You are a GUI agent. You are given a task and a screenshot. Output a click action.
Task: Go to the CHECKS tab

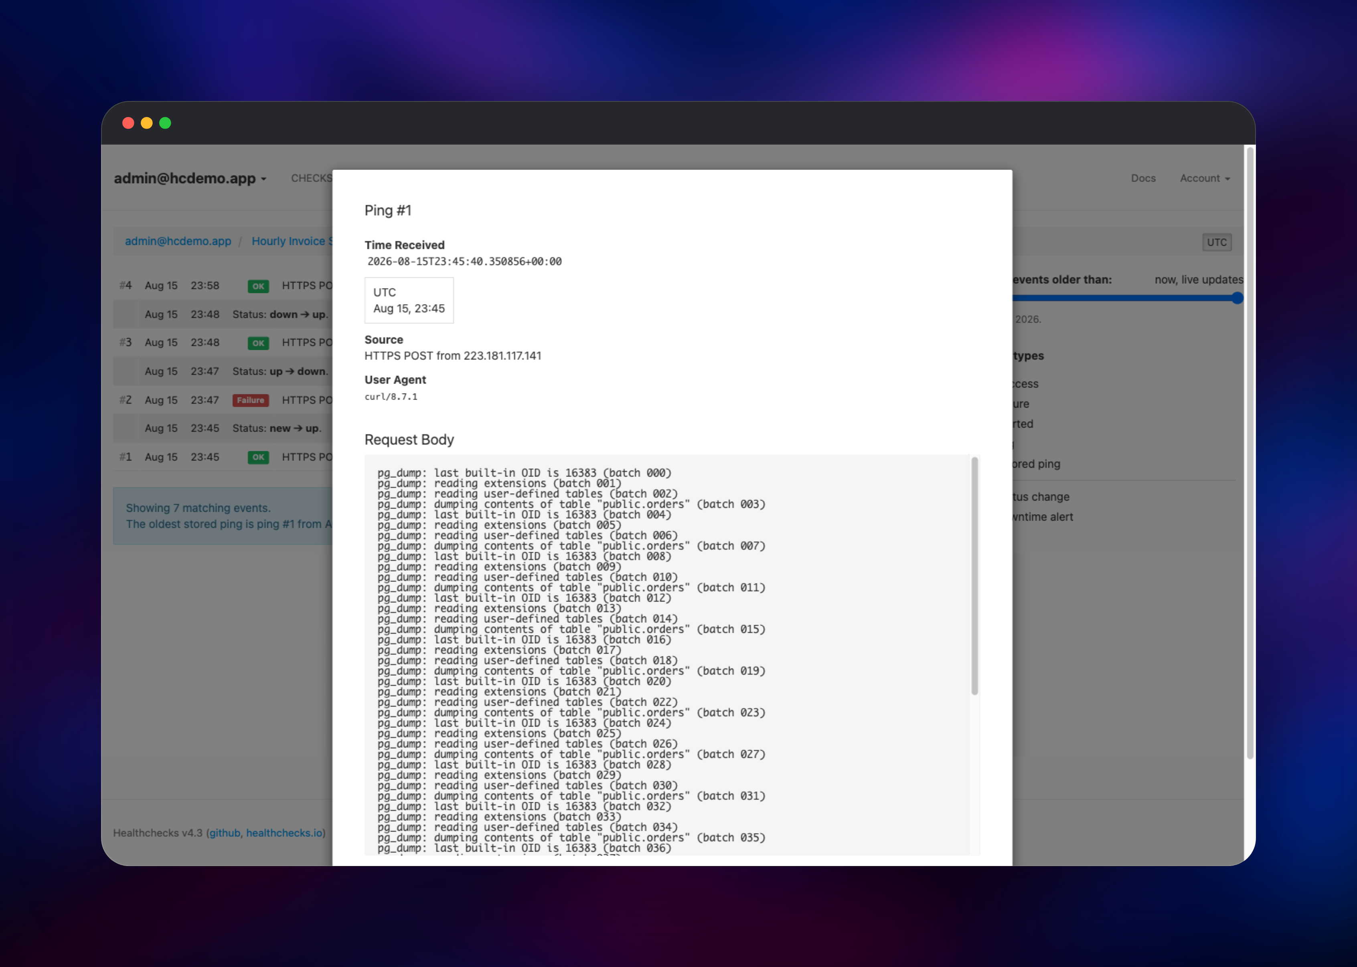tap(312, 178)
